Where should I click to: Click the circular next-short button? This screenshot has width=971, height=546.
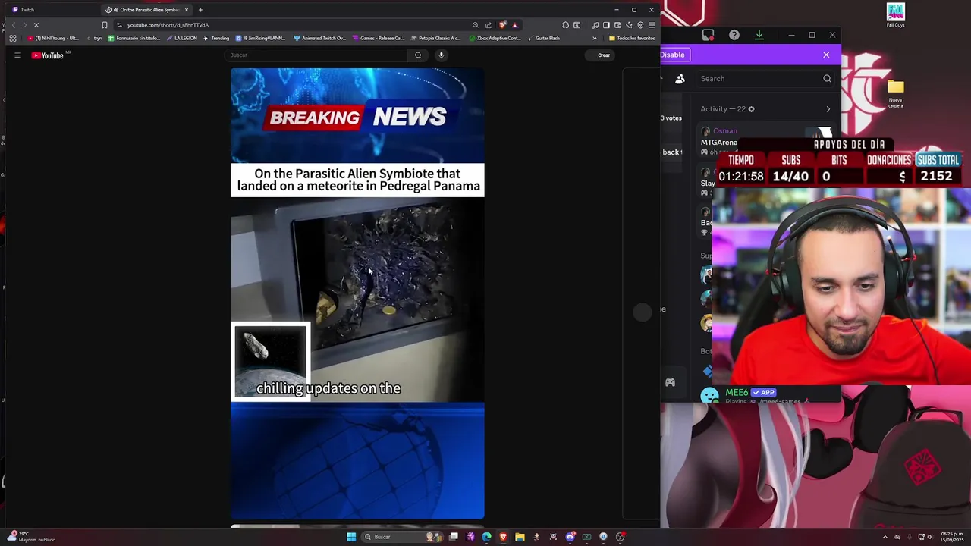(643, 312)
